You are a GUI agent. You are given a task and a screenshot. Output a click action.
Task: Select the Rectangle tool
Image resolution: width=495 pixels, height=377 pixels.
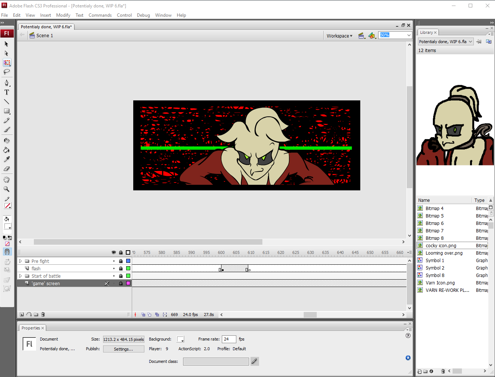tap(6, 111)
